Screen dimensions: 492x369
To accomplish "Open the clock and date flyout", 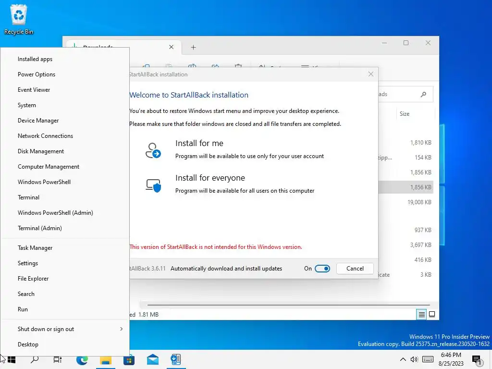I will (451, 359).
